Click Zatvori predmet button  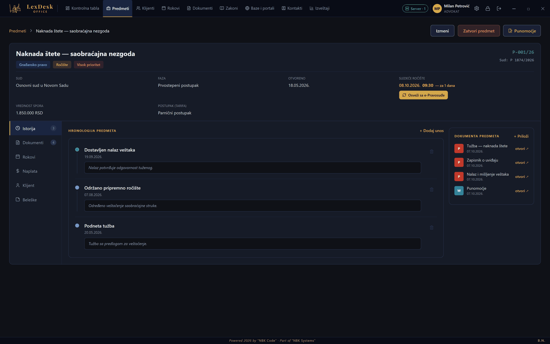click(x=479, y=31)
